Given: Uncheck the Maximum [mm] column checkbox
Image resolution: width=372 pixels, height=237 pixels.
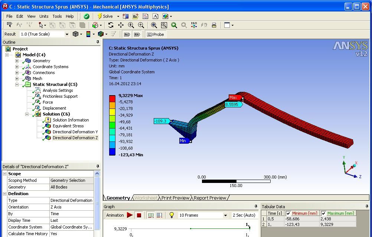Looking at the screenshot, I should 323,213.
